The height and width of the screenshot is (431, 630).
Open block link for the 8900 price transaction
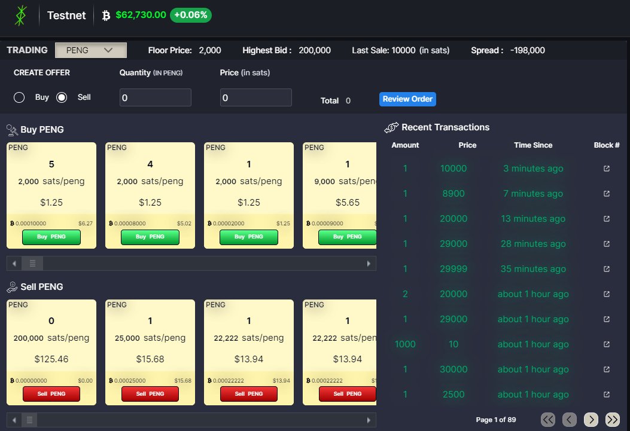[607, 194]
